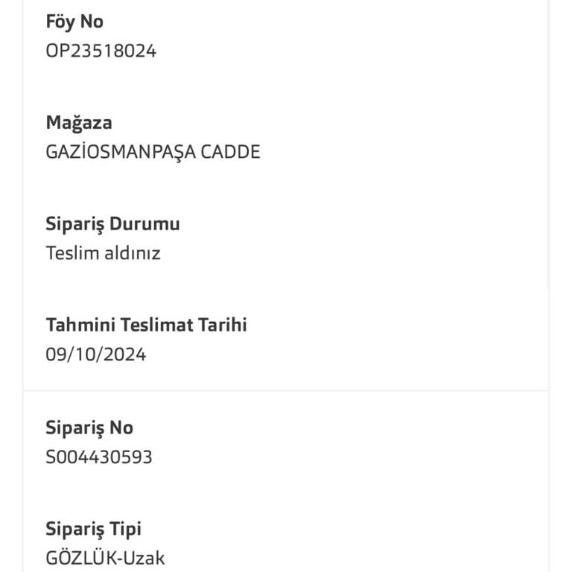The width and height of the screenshot is (572, 572).
Task: Click the Mağaza label
Action: (79, 122)
